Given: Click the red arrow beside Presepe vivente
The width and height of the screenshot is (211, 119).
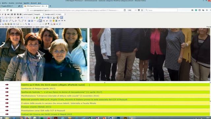Looking at the screenshot, I should point(7,107).
